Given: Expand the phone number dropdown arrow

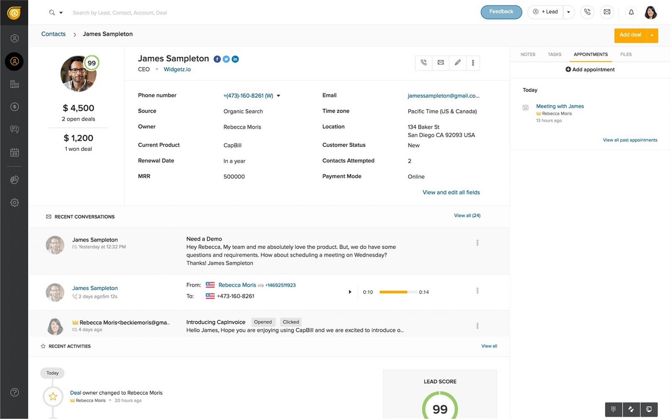Looking at the screenshot, I should [x=279, y=95].
